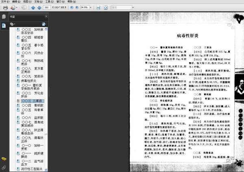The height and width of the screenshot is (172, 244).
Task: Click the Bookmarks panel icon in the sidebar
Action: (4, 25)
